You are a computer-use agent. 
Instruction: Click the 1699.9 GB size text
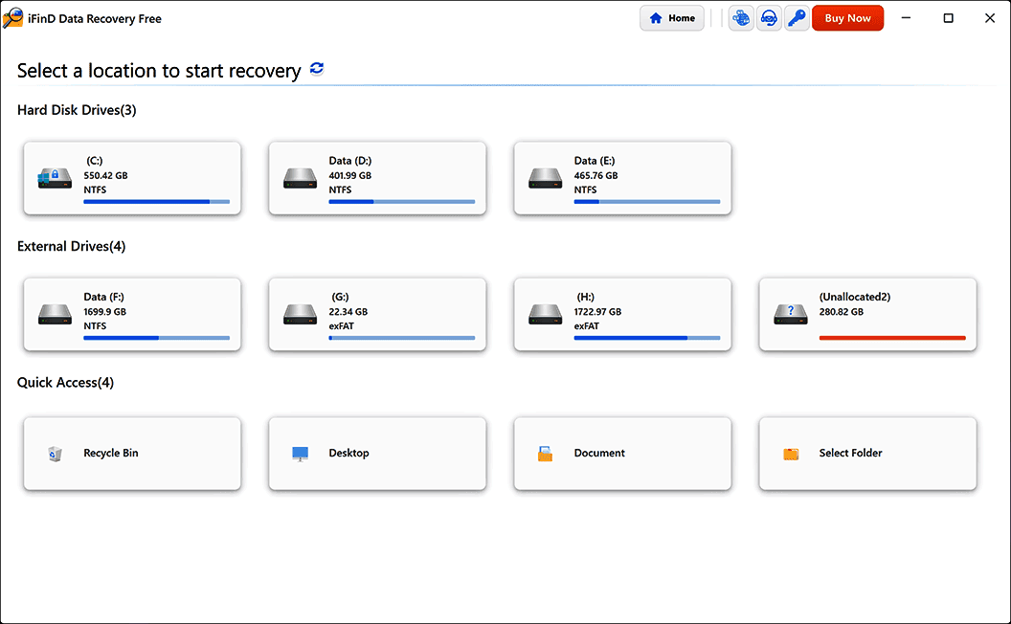pyautogui.click(x=104, y=311)
